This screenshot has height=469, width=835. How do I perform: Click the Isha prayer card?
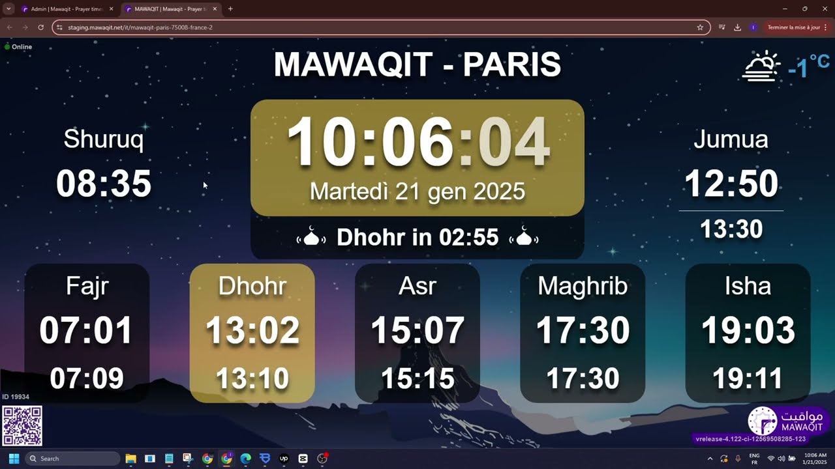pyautogui.click(x=748, y=333)
